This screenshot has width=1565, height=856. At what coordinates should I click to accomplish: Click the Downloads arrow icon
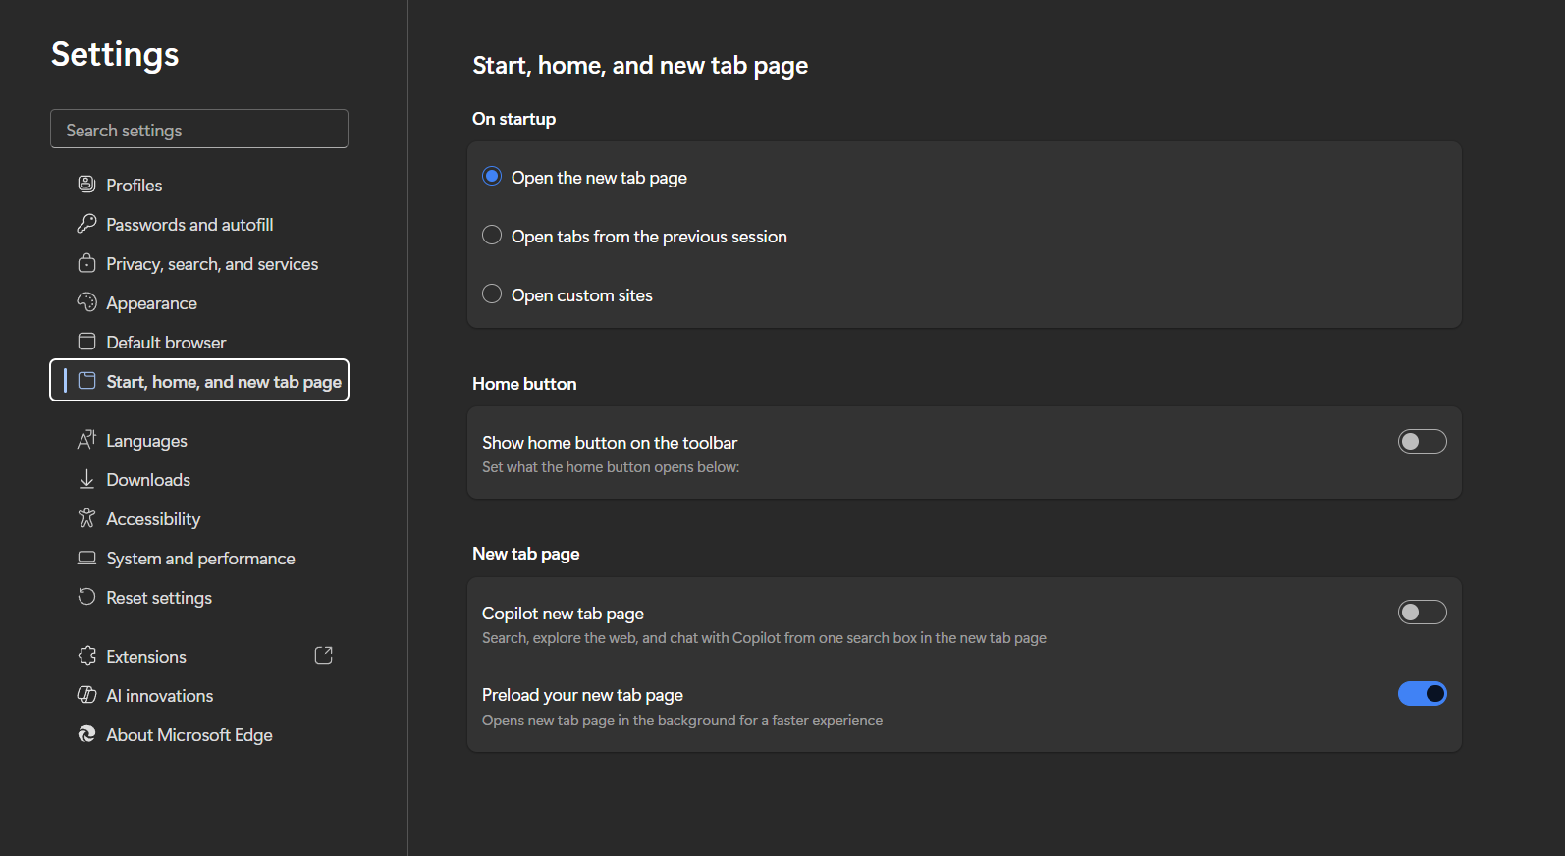coord(86,479)
